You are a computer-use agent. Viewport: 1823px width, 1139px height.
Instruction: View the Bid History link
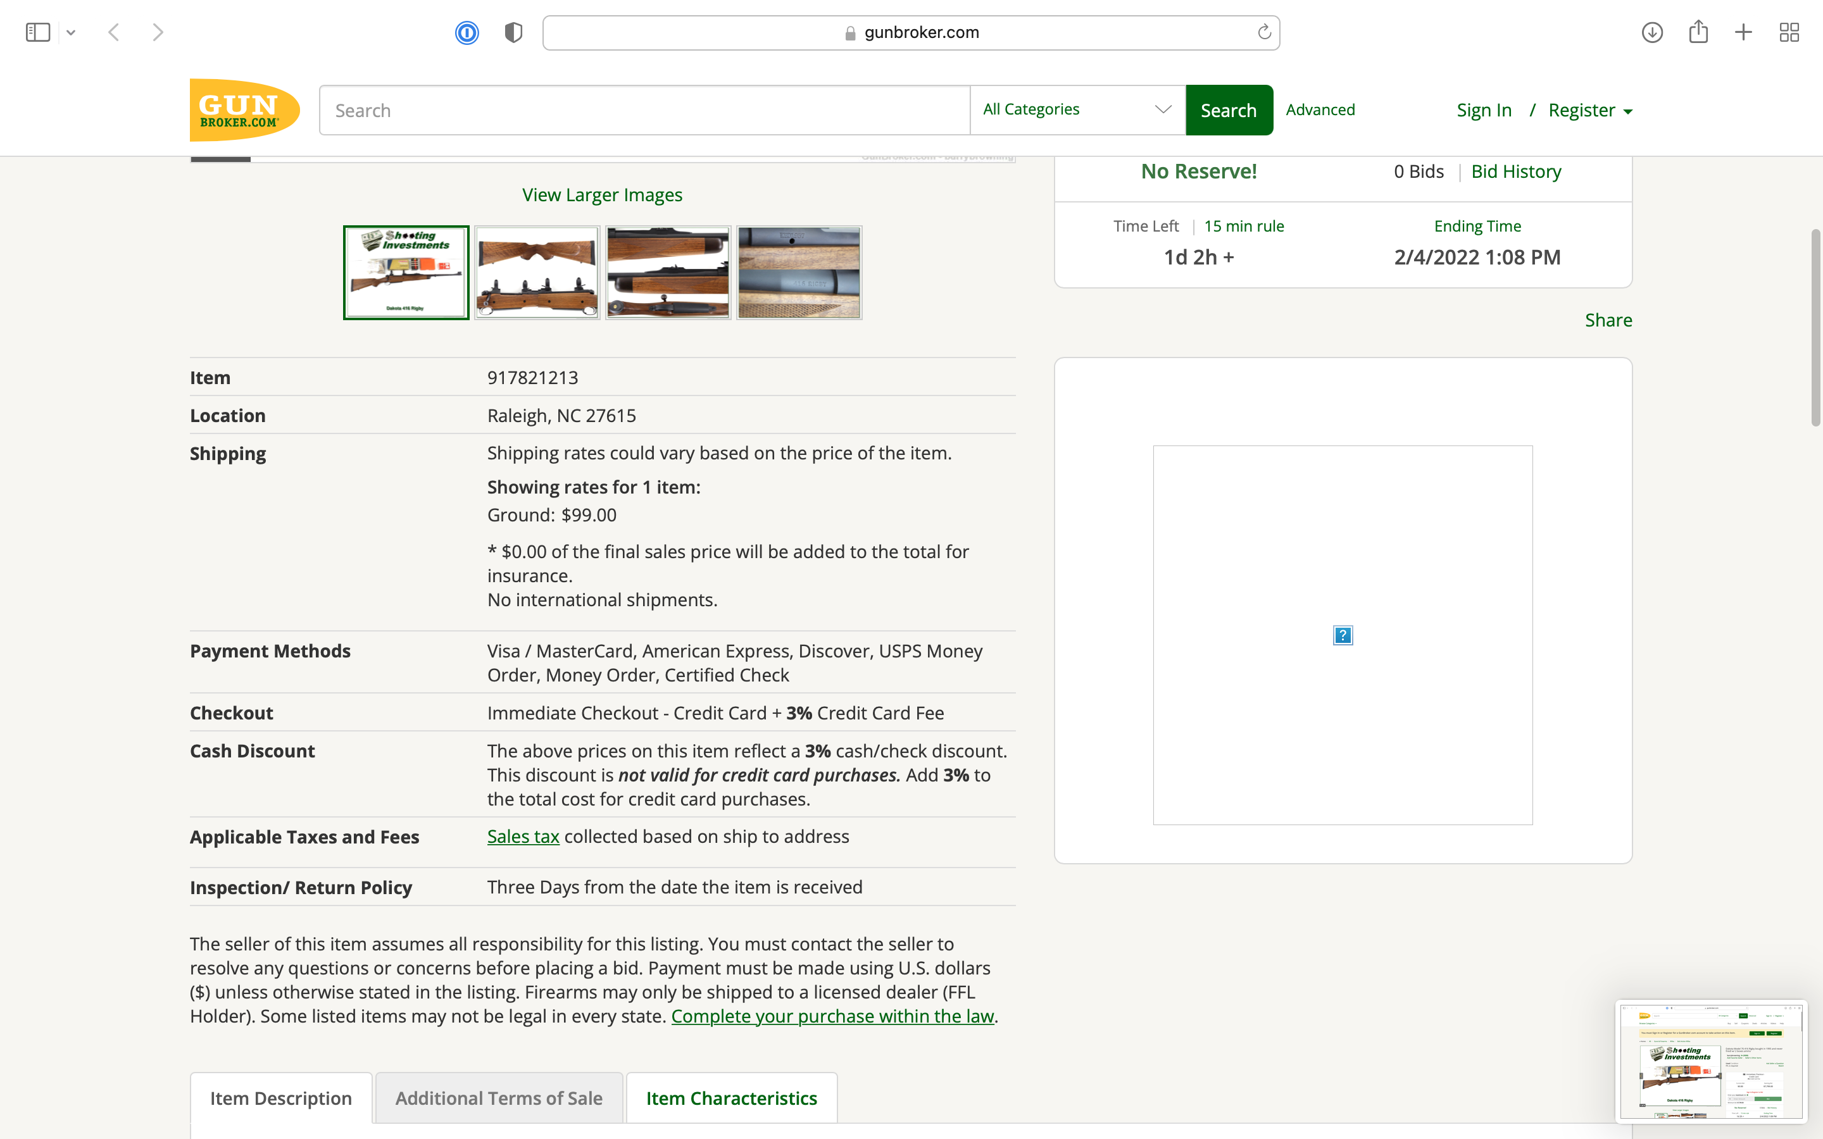1515,171
